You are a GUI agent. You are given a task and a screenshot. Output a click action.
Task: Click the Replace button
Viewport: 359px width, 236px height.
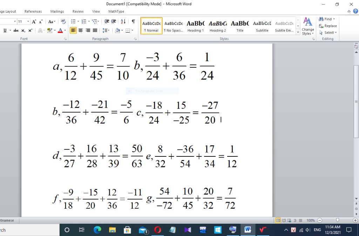coord(328,26)
